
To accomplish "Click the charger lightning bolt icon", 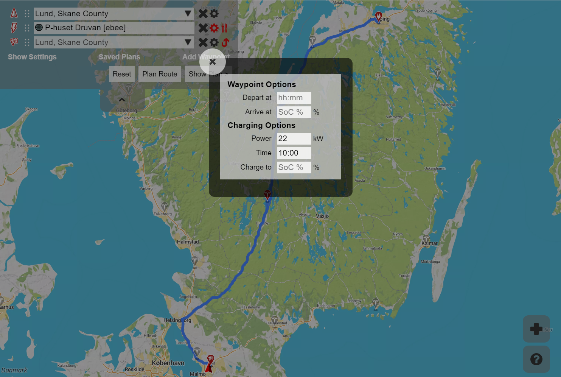I will coord(14,28).
